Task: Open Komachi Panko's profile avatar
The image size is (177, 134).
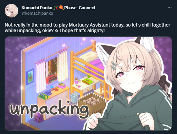Action: tap(11, 11)
